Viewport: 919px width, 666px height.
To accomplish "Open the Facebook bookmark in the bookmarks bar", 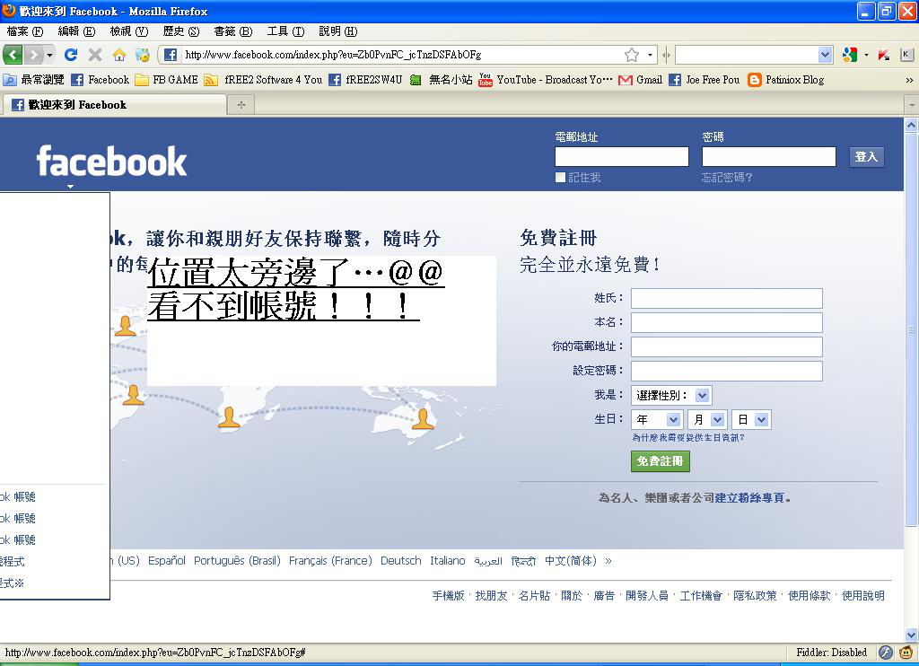I will click(x=100, y=80).
